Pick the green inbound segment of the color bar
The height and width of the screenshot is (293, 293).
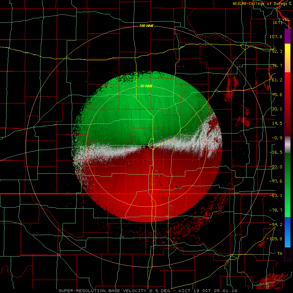[x=287, y=185]
